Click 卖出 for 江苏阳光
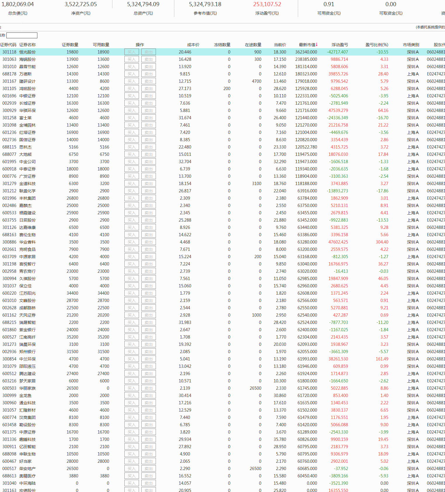The height and width of the screenshot is (492, 445). tap(149, 293)
